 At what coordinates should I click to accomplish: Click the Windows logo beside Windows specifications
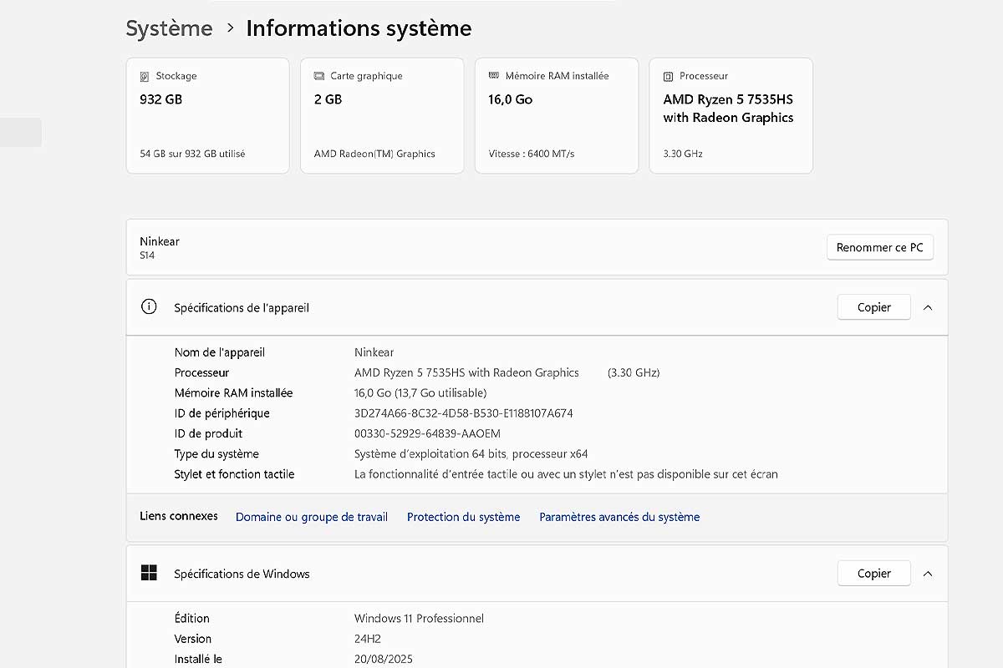(x=149, y=573)
